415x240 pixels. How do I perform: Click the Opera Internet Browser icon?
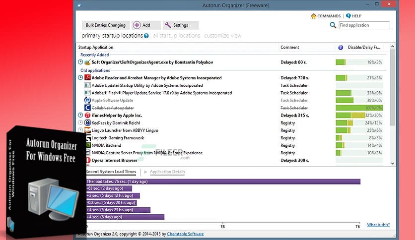coord(88,160)
